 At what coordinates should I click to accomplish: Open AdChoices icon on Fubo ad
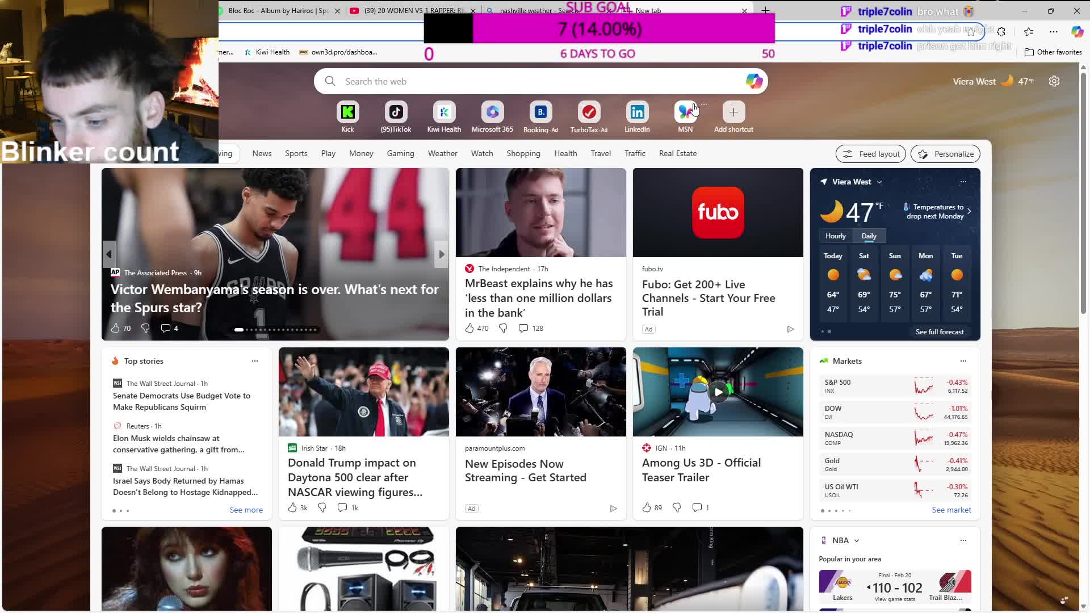(790, 329)
